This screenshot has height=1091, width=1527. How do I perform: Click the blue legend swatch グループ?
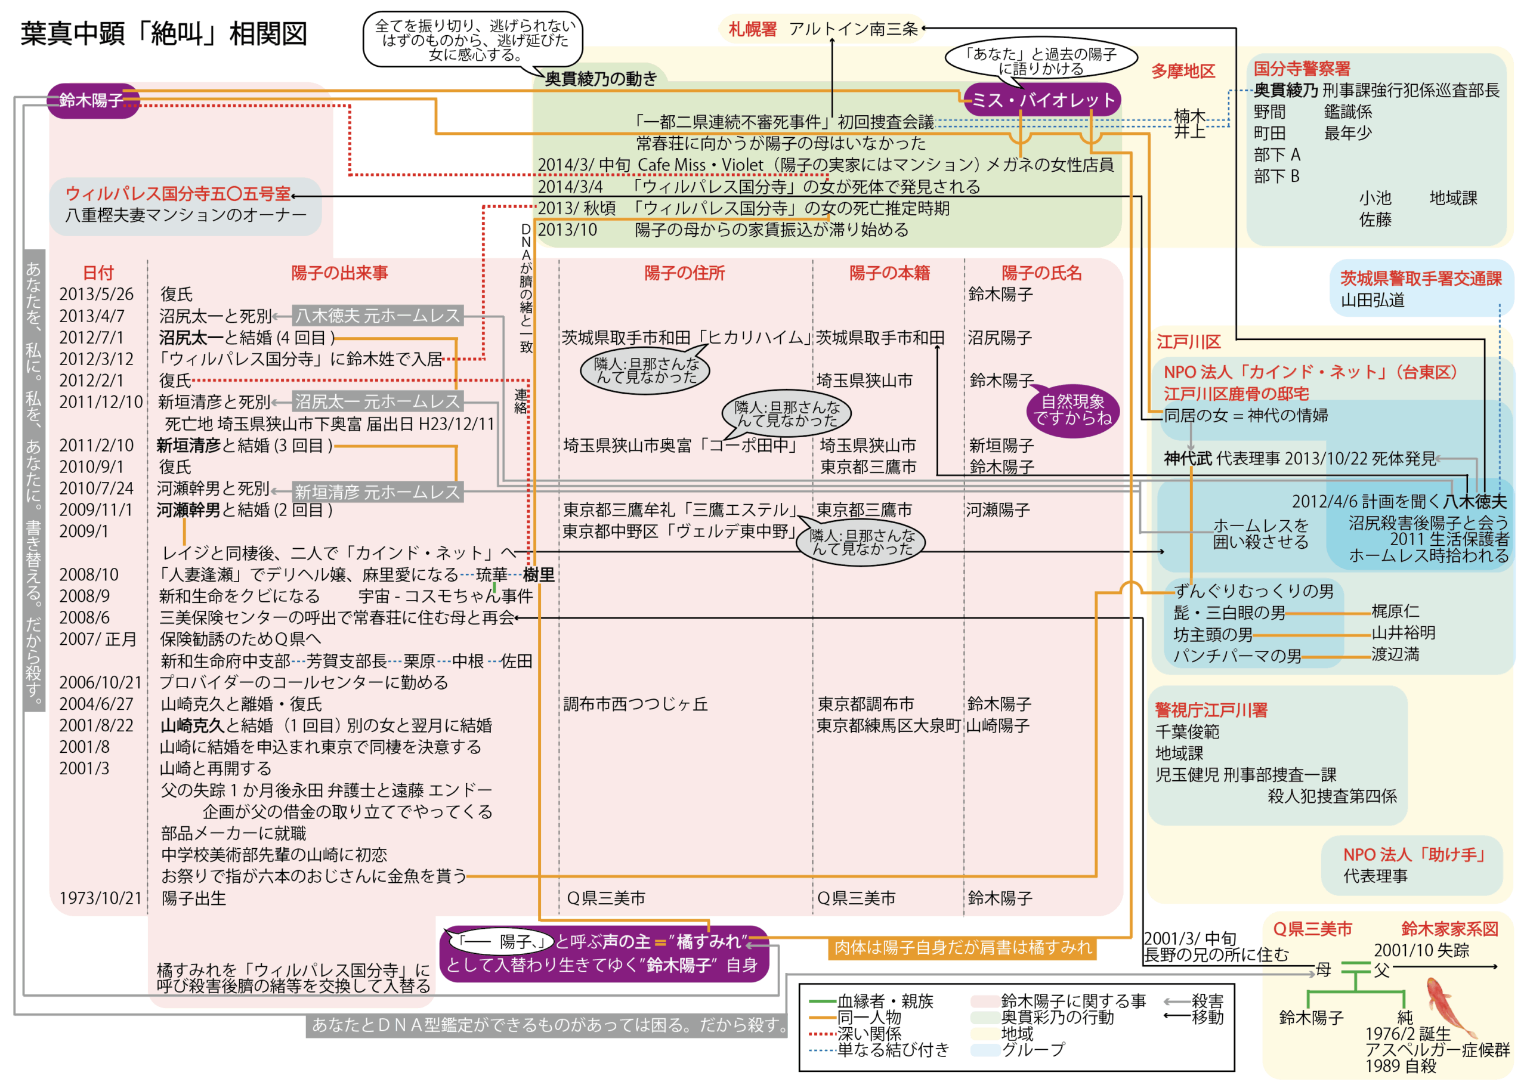click(985, 1049)
